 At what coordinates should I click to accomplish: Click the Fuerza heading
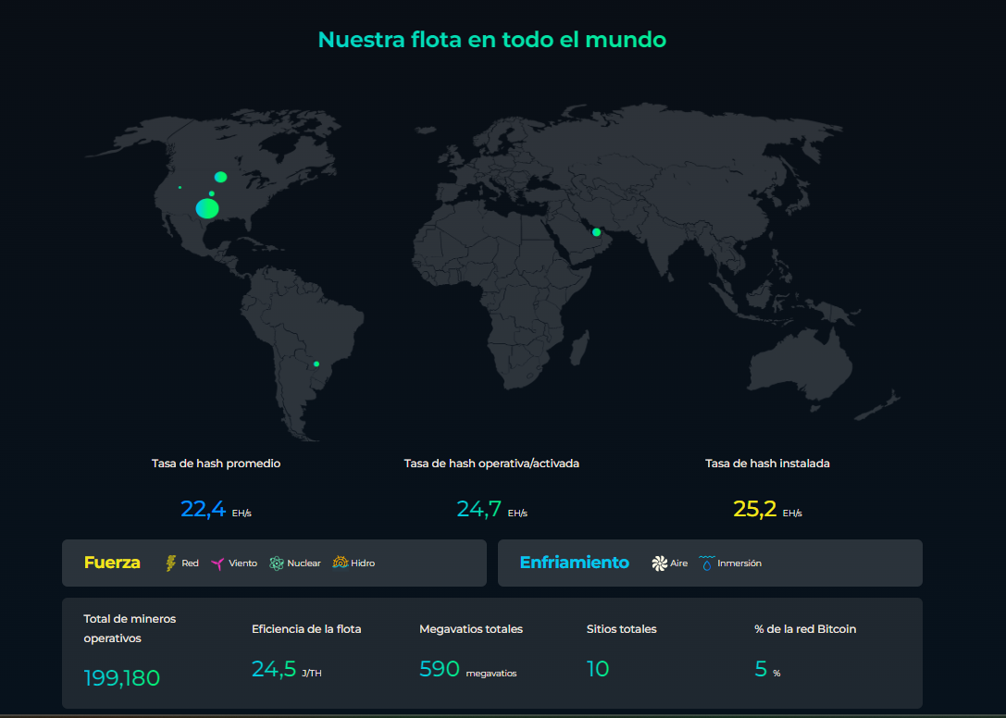(112, 563)
